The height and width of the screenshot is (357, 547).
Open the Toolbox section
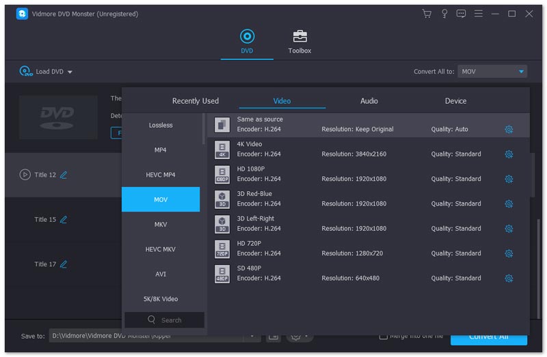point(299,42)
